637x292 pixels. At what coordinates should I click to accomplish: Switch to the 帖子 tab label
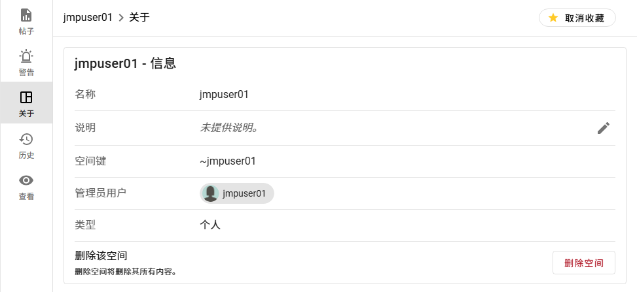pos(26,31)
